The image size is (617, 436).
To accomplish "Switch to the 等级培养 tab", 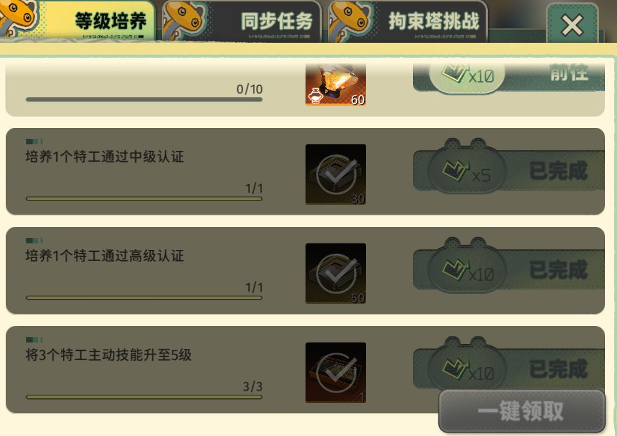I will point(77,21).
